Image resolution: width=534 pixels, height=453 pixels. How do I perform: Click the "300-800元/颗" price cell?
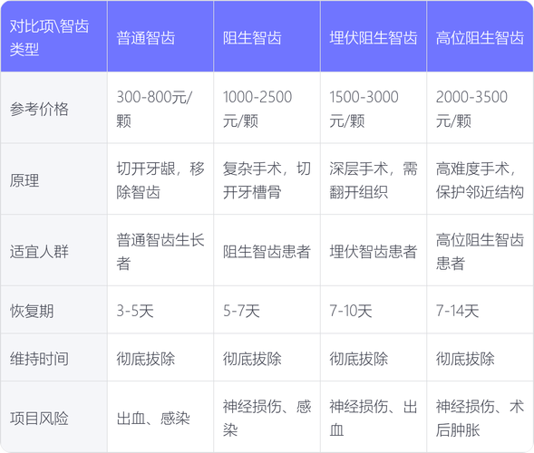click(x=160, y=108)
